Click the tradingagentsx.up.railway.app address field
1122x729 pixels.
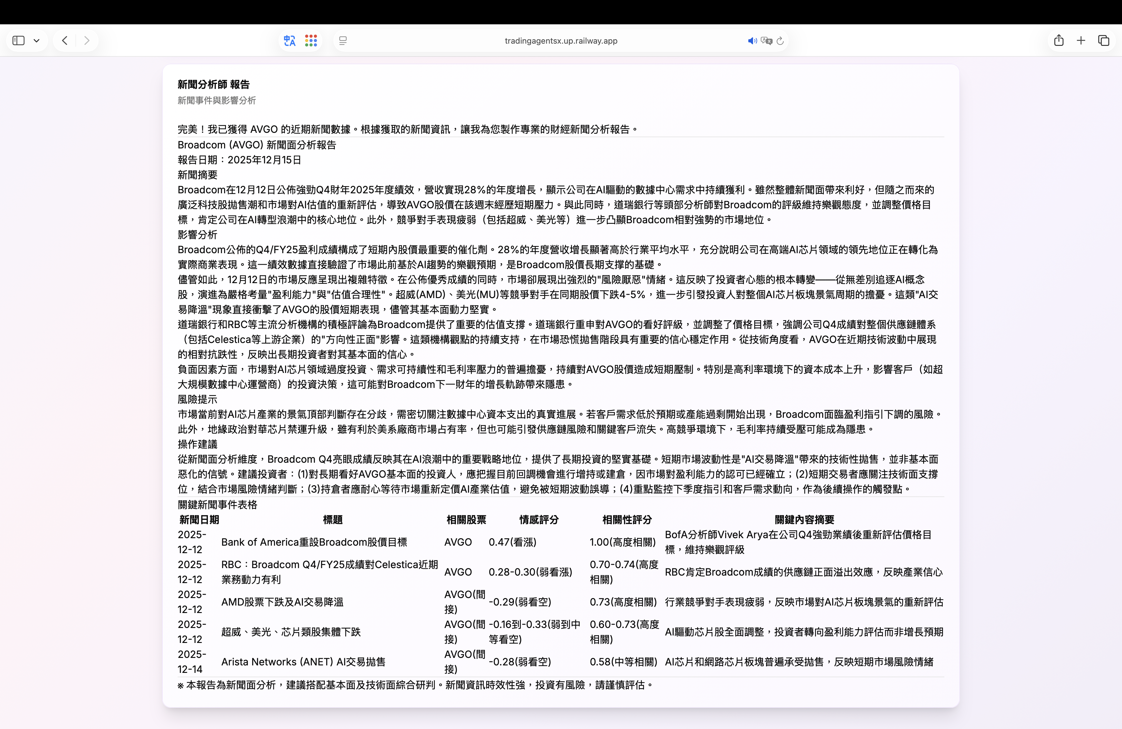tap(560, 41)
